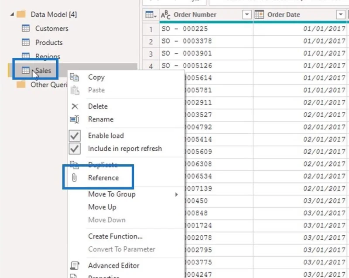Open the Order Number filter dropdown

(x=246, y=15)
